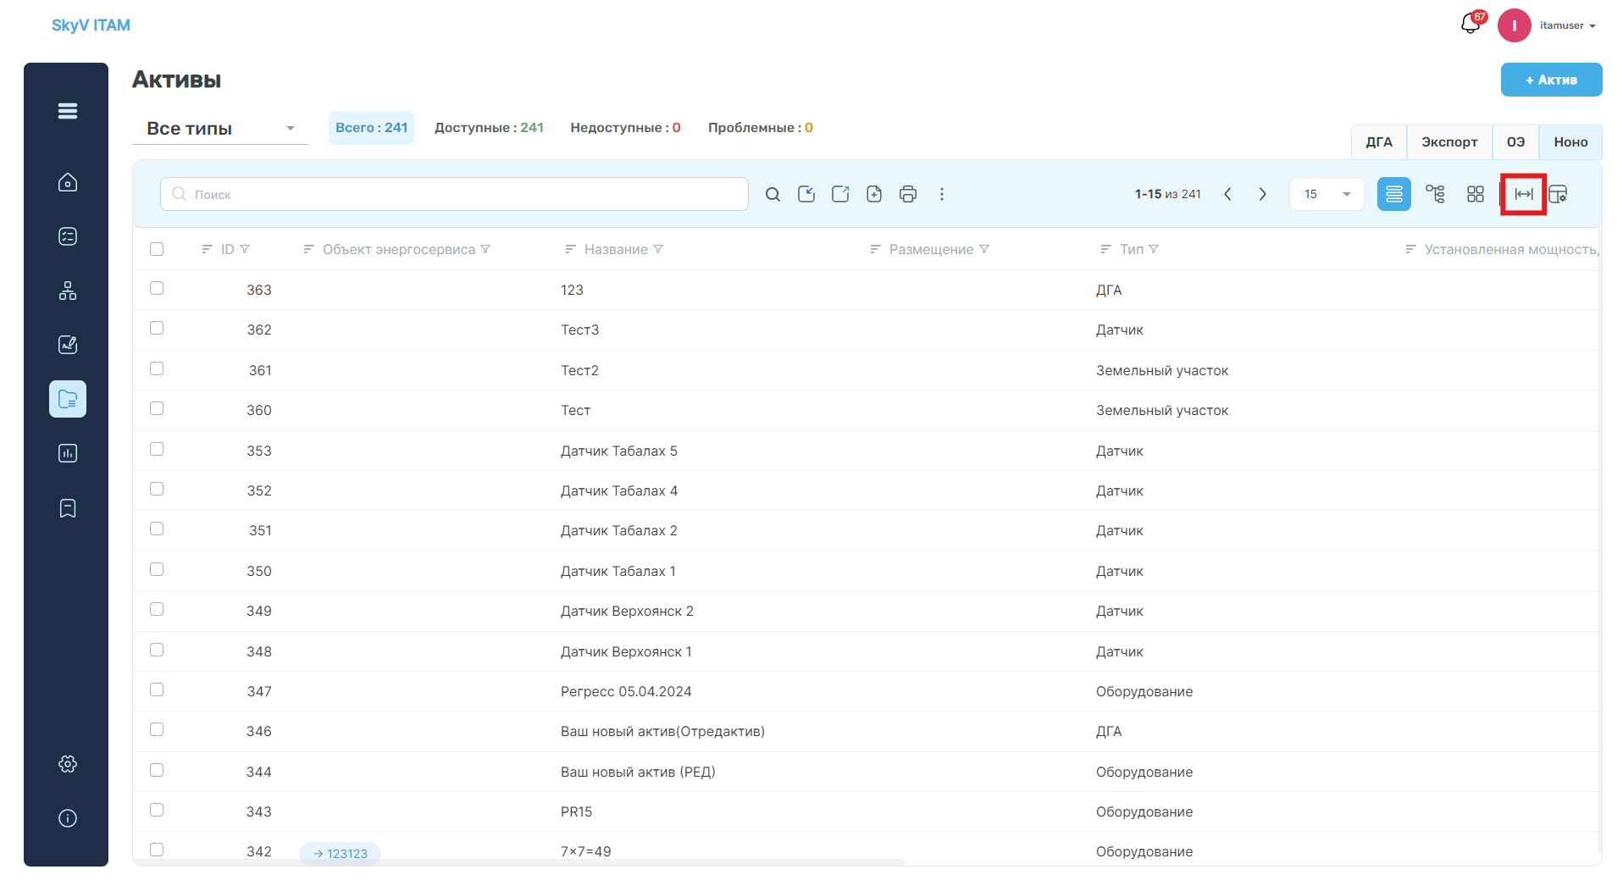Click the fit column width icon

[1523, 194]
